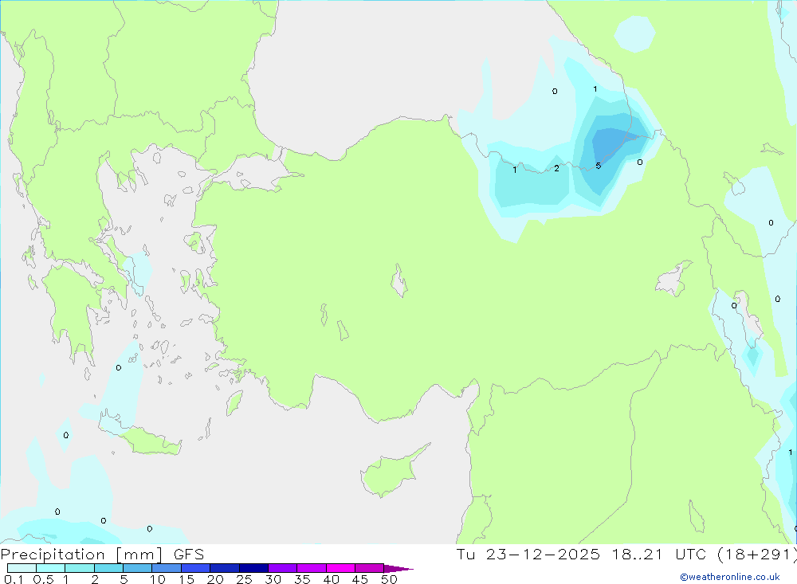Select the 20–25 mm dark blue legend swatch

(x=225, y=568)
